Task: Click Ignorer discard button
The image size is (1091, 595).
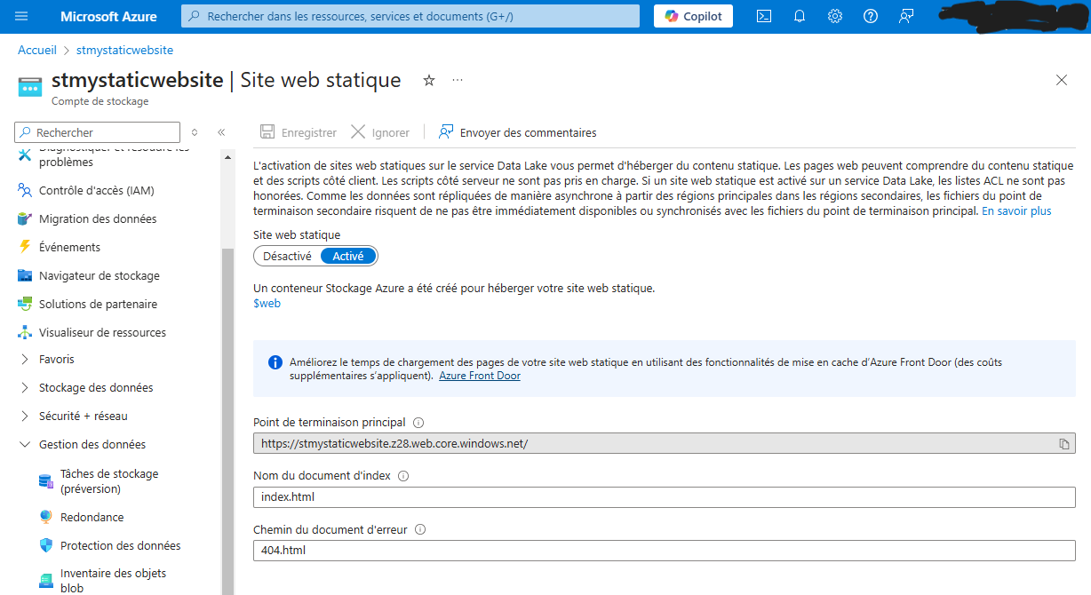Action: 380,132
